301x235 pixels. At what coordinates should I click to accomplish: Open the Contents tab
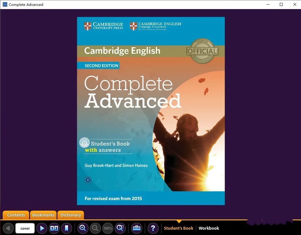[16, 215]
